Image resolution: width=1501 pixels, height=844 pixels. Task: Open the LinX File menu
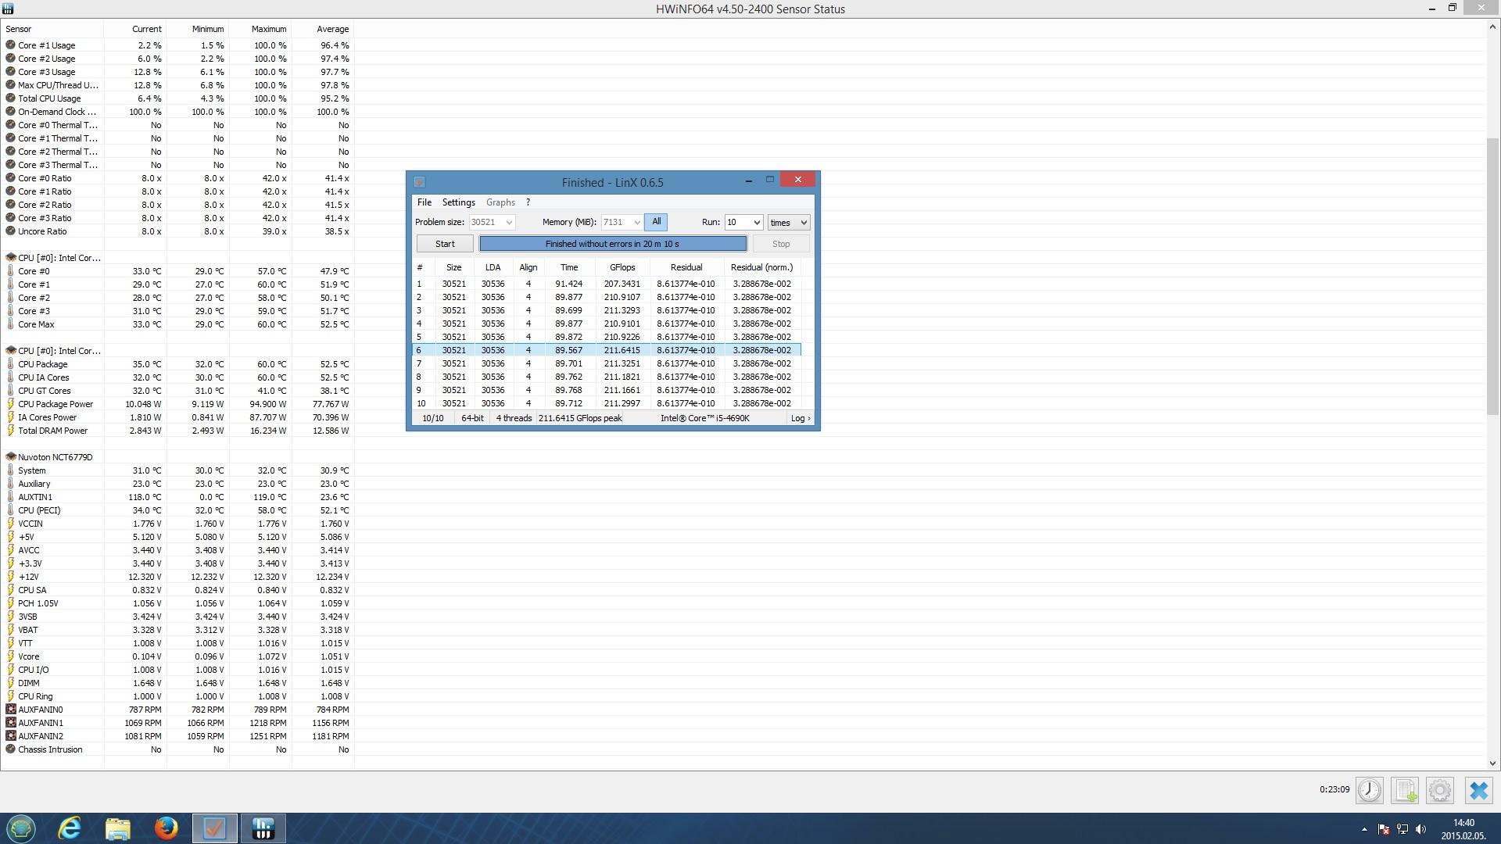click(x=424, y=202)
